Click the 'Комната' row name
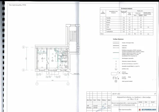Image resolution: width=159 pixels, height=112 pixels. (x=108, y=29)
